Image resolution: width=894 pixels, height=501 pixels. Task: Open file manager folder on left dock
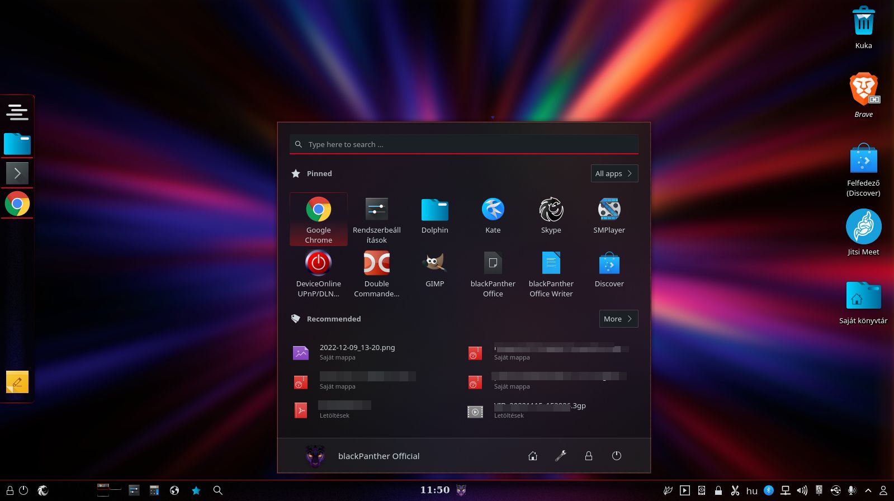point(17,144)
